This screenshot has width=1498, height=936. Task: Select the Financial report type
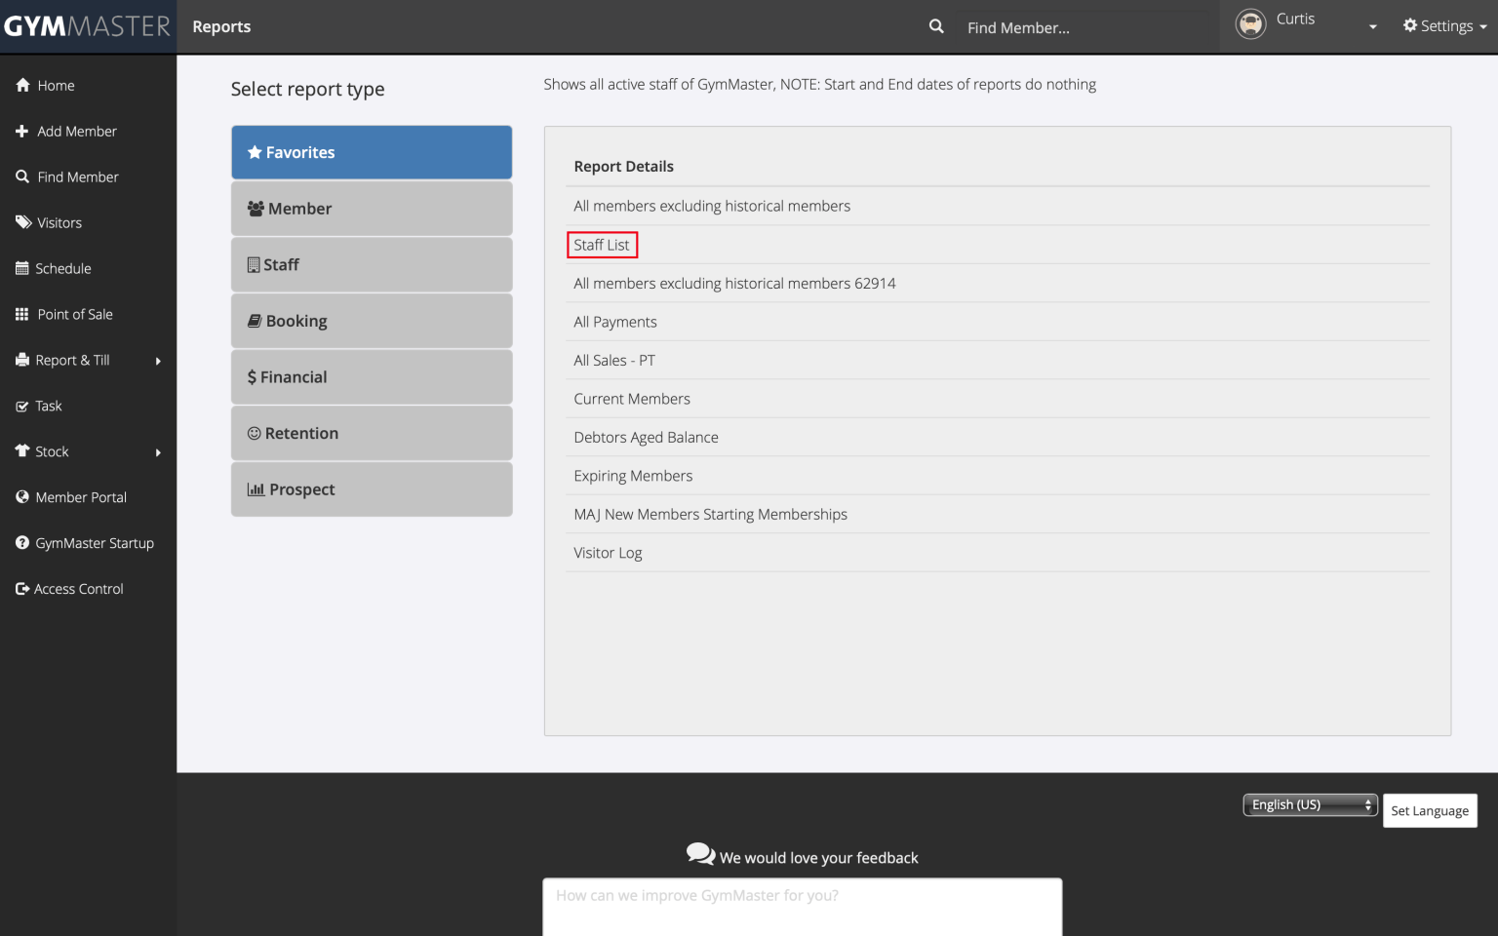372,377
